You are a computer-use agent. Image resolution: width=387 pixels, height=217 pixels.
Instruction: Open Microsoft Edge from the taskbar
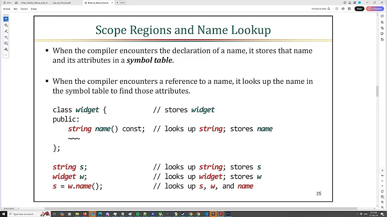pos(100,214)
